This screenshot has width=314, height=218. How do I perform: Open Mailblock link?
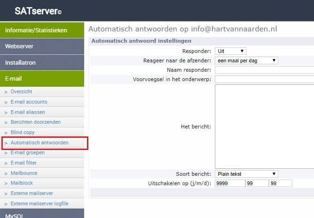point(22,183)
